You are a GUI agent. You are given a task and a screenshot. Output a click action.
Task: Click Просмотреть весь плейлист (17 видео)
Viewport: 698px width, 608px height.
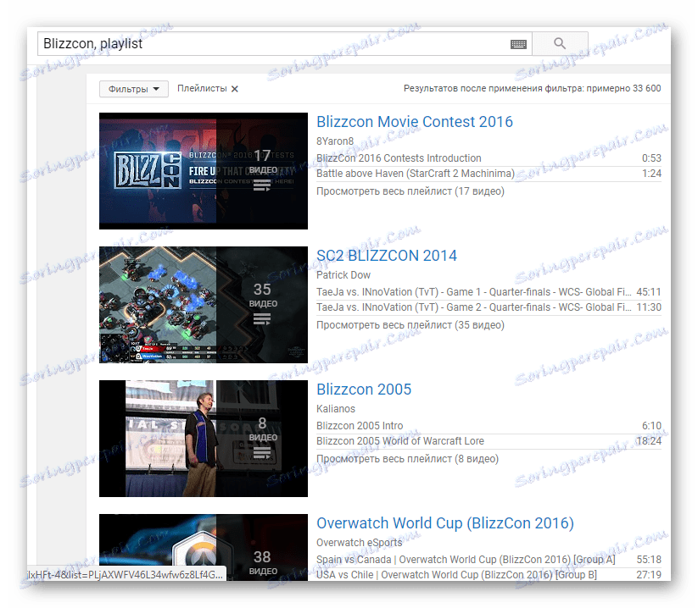click(x=410, y=191)
